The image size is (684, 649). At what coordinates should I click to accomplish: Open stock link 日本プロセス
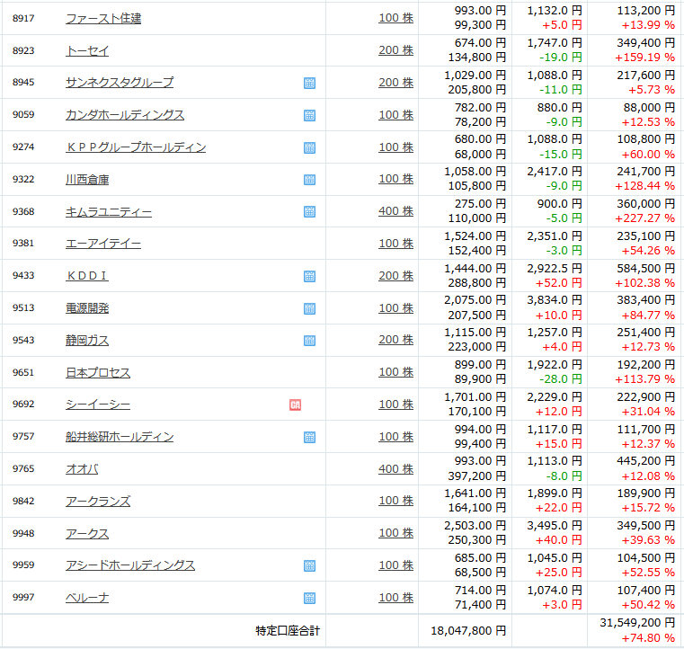(98, 372)
